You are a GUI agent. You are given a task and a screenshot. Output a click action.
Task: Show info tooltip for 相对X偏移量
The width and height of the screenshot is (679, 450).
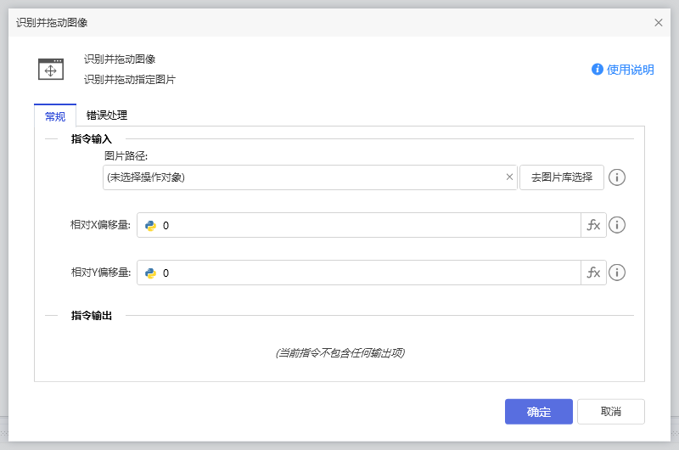618,225
